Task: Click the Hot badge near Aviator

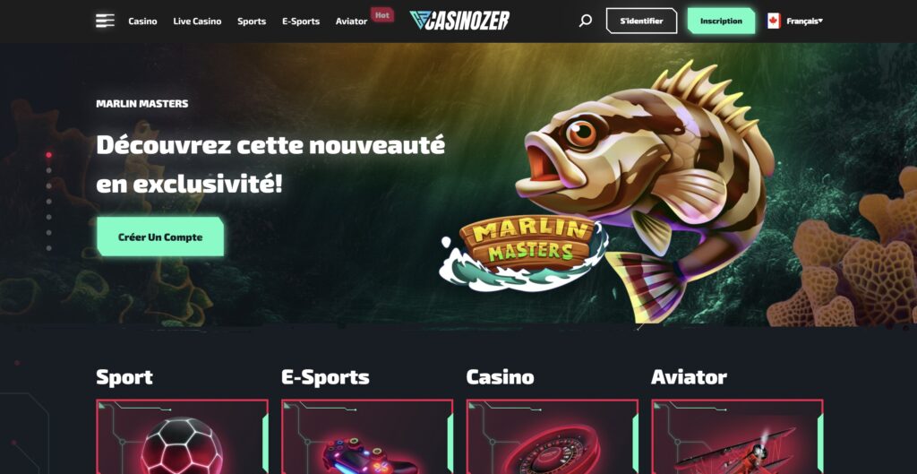Action: 381,15
